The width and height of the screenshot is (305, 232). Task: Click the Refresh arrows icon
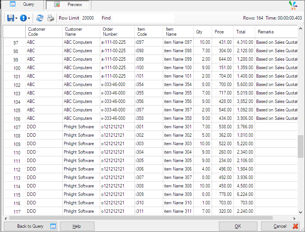click(40, 18)
